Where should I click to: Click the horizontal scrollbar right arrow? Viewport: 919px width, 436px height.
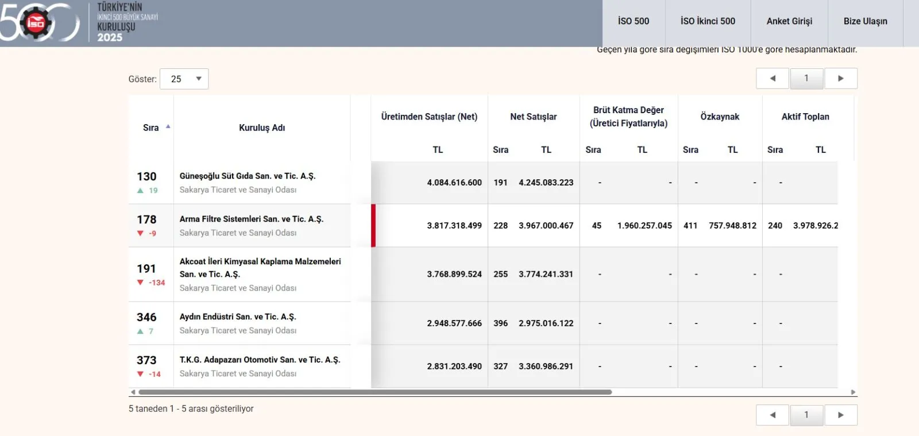854,392
